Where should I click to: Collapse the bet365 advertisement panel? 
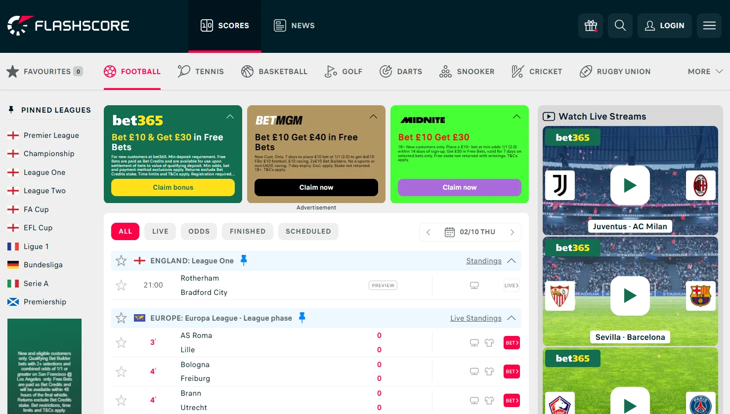[230, 117]
